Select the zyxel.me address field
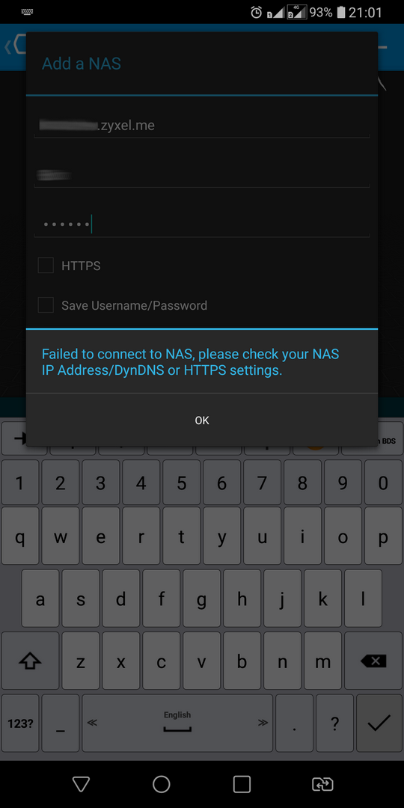Image resolution: width=404 pixels, height=808 pixels. (x=202, y=125)
